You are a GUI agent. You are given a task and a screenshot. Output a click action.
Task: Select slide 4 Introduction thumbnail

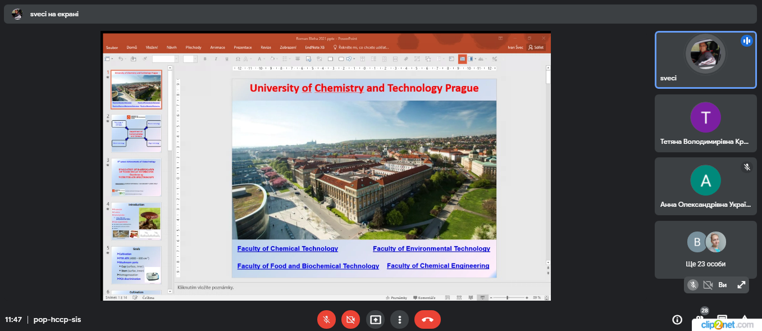(136, 221)
